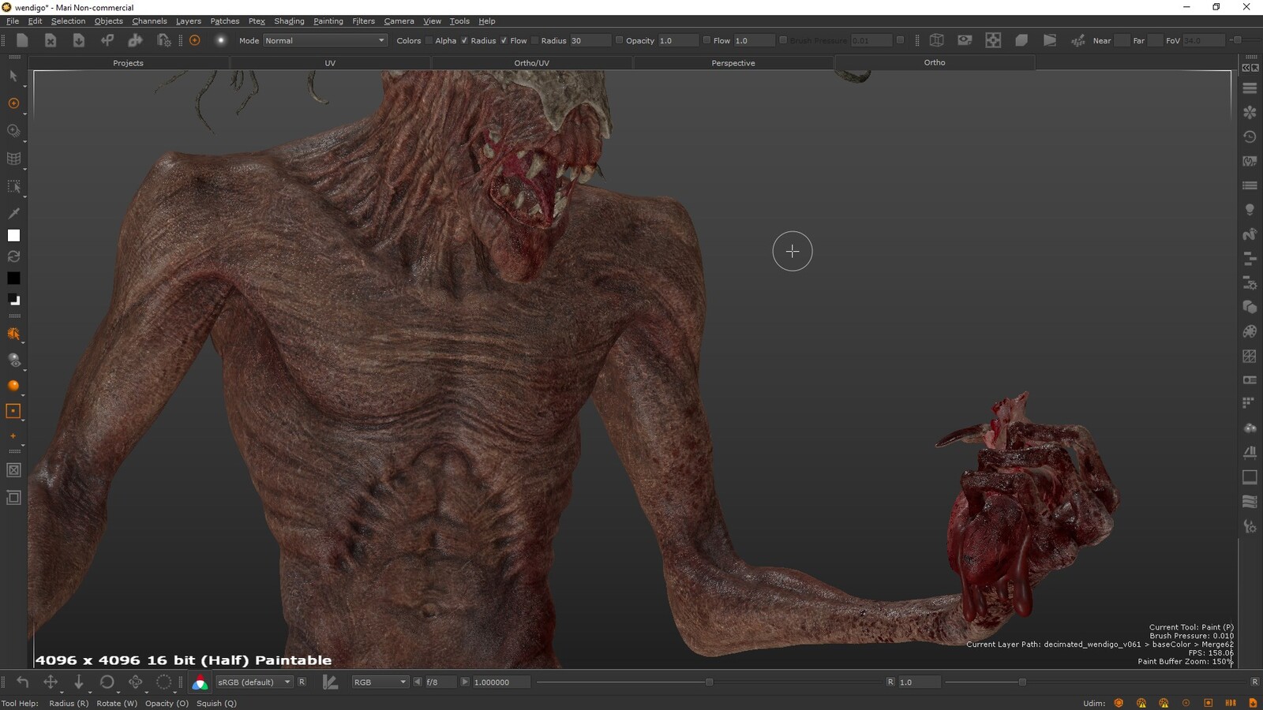
Task: Adjust the gamma slider handle at bottom right
Action: coord(1022,682)
